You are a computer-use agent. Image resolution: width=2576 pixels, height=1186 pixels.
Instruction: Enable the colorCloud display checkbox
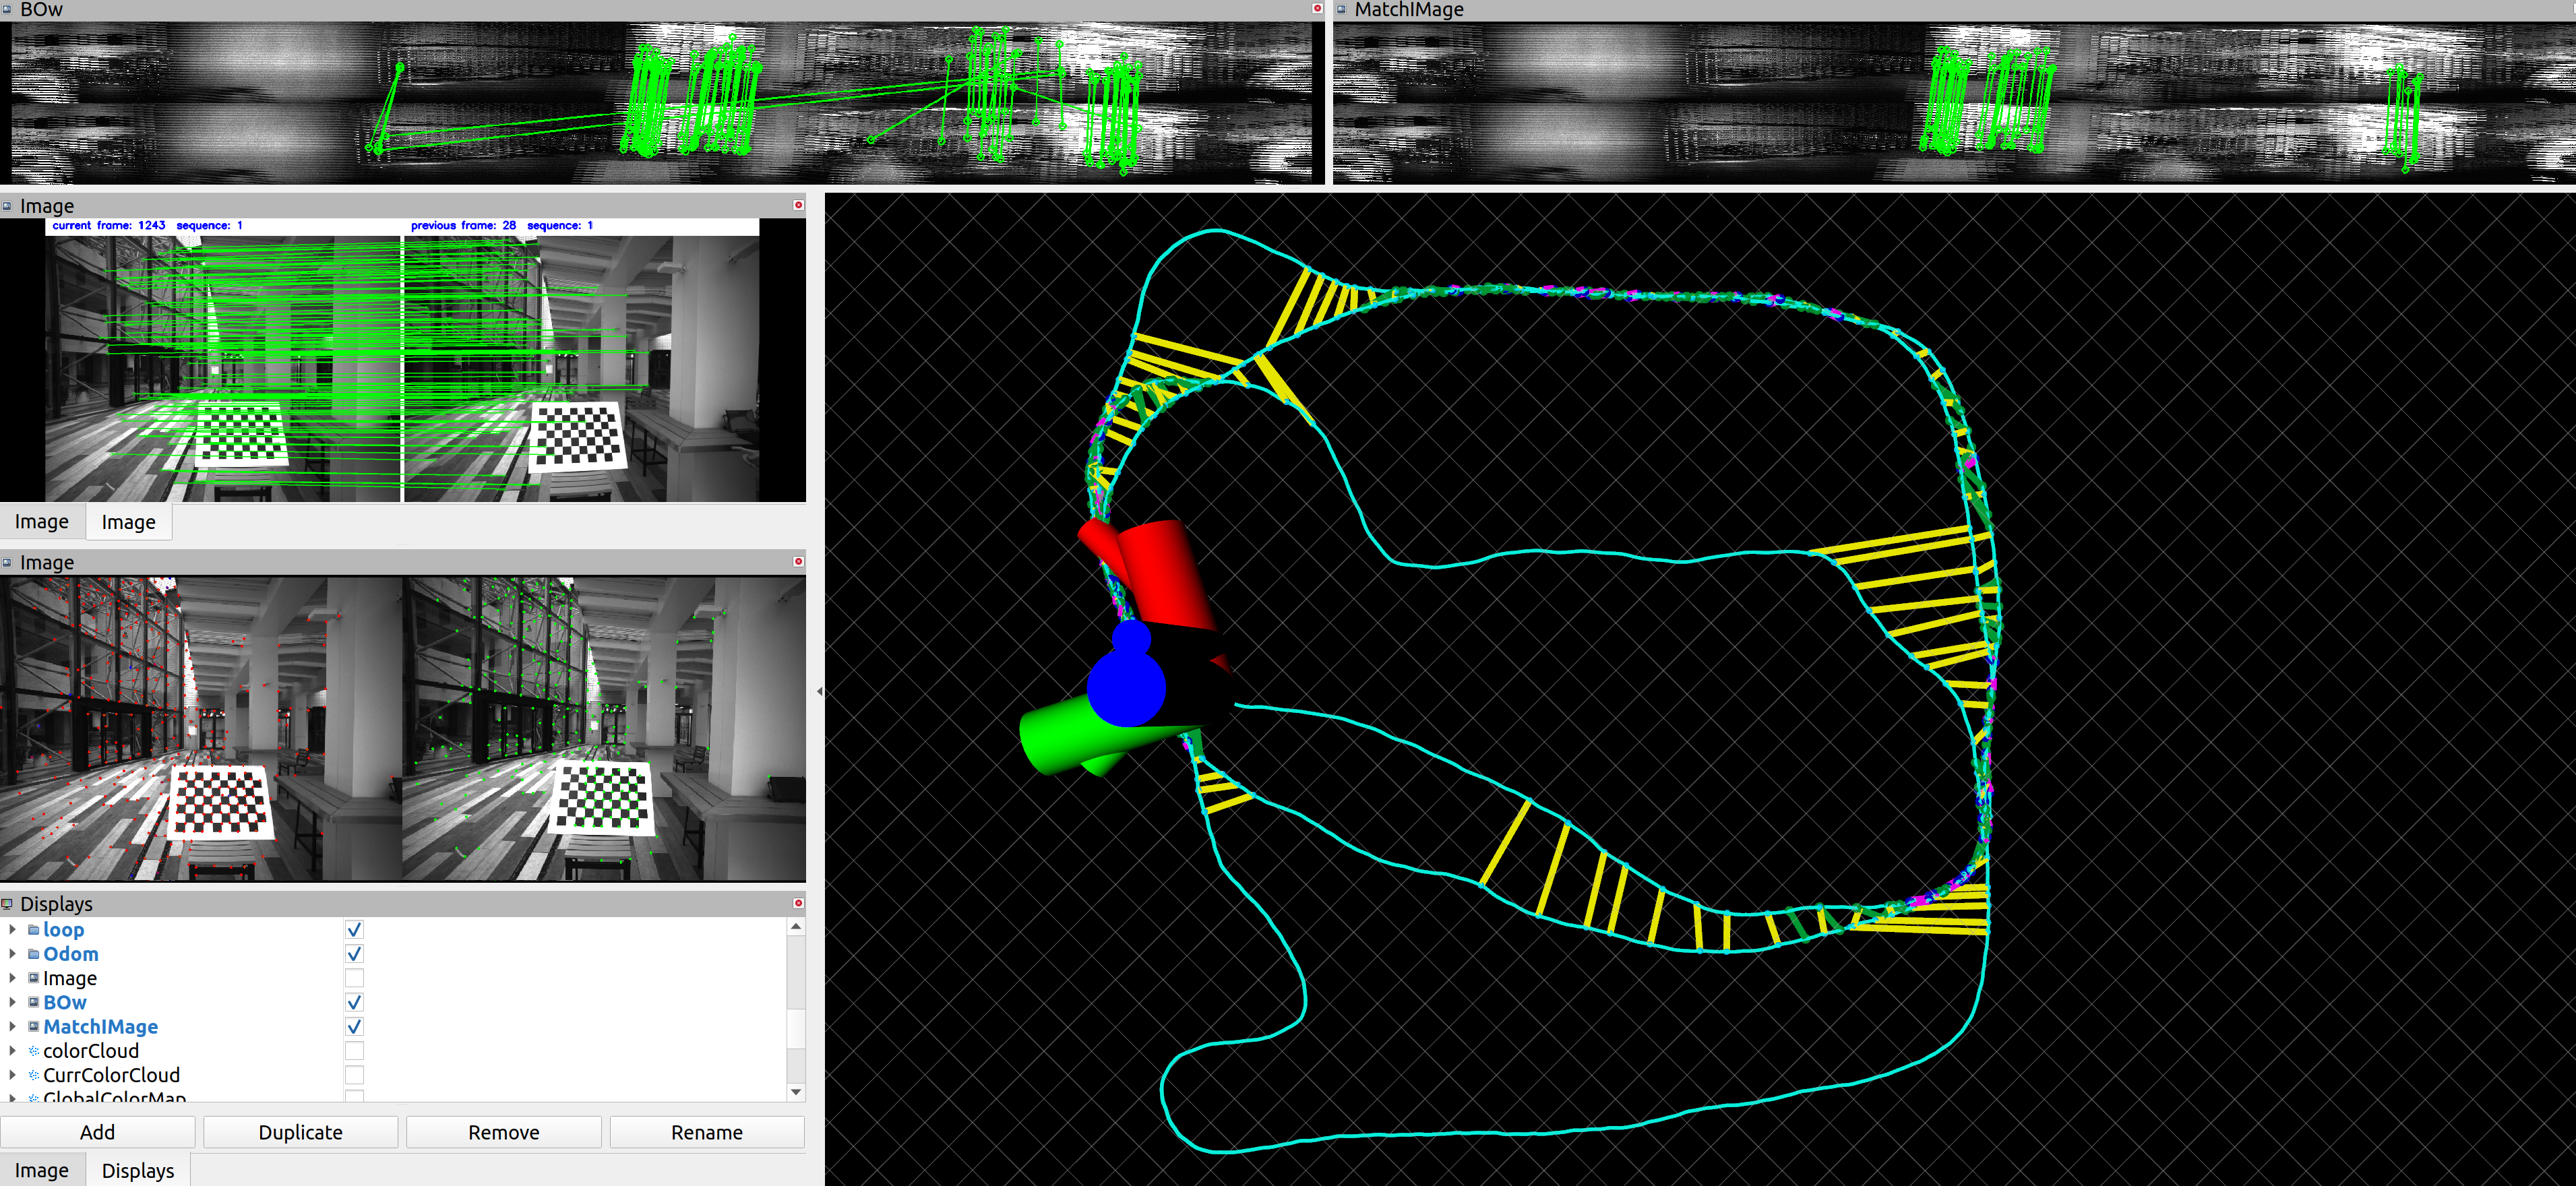(354, 1051)
